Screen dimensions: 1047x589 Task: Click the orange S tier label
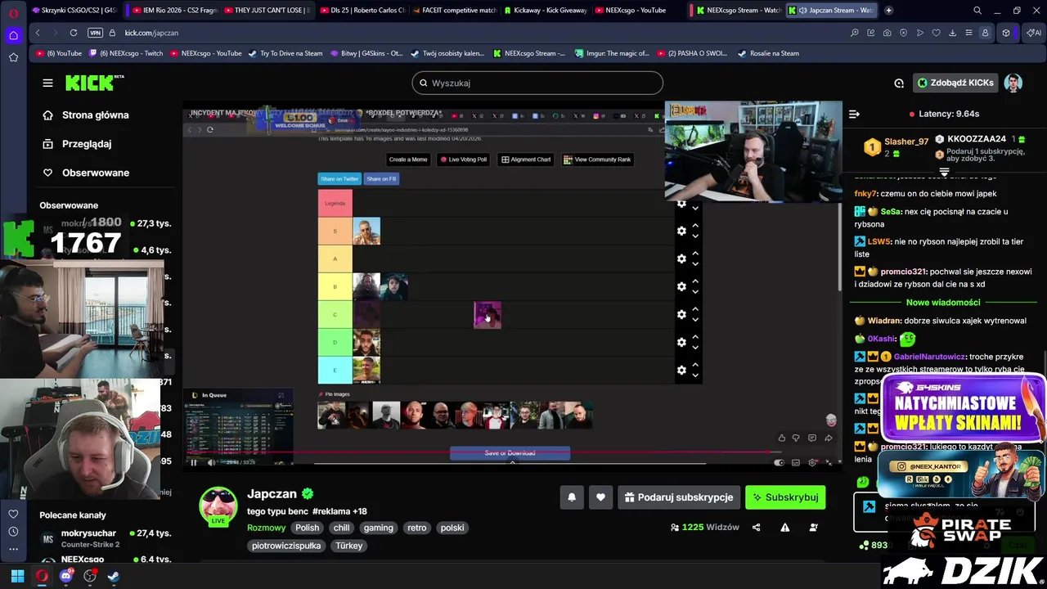pyautogui.click(x=335, y=231)
